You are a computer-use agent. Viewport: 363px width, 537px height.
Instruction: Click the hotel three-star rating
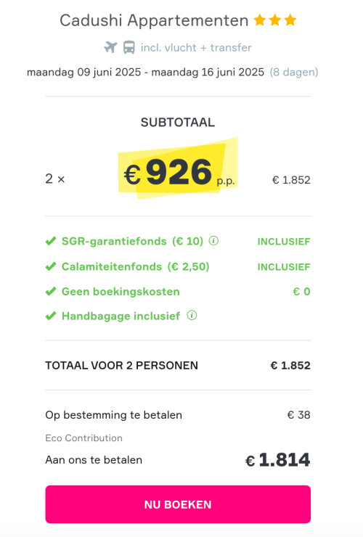[275, 20]
